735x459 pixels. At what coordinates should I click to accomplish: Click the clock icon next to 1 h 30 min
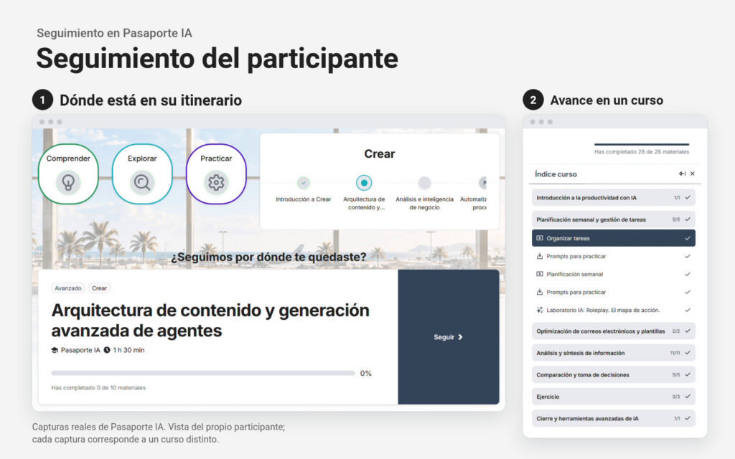tap(107, 350)
